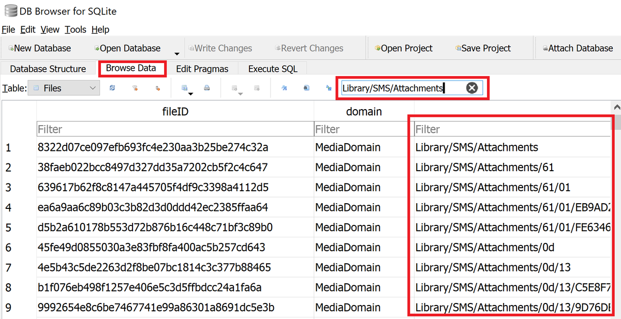Select cell 9992654e8c6be7467741e99a86301a8691dc5e3b
Screen dimensions: 621x319
click(x=175, y=308)
